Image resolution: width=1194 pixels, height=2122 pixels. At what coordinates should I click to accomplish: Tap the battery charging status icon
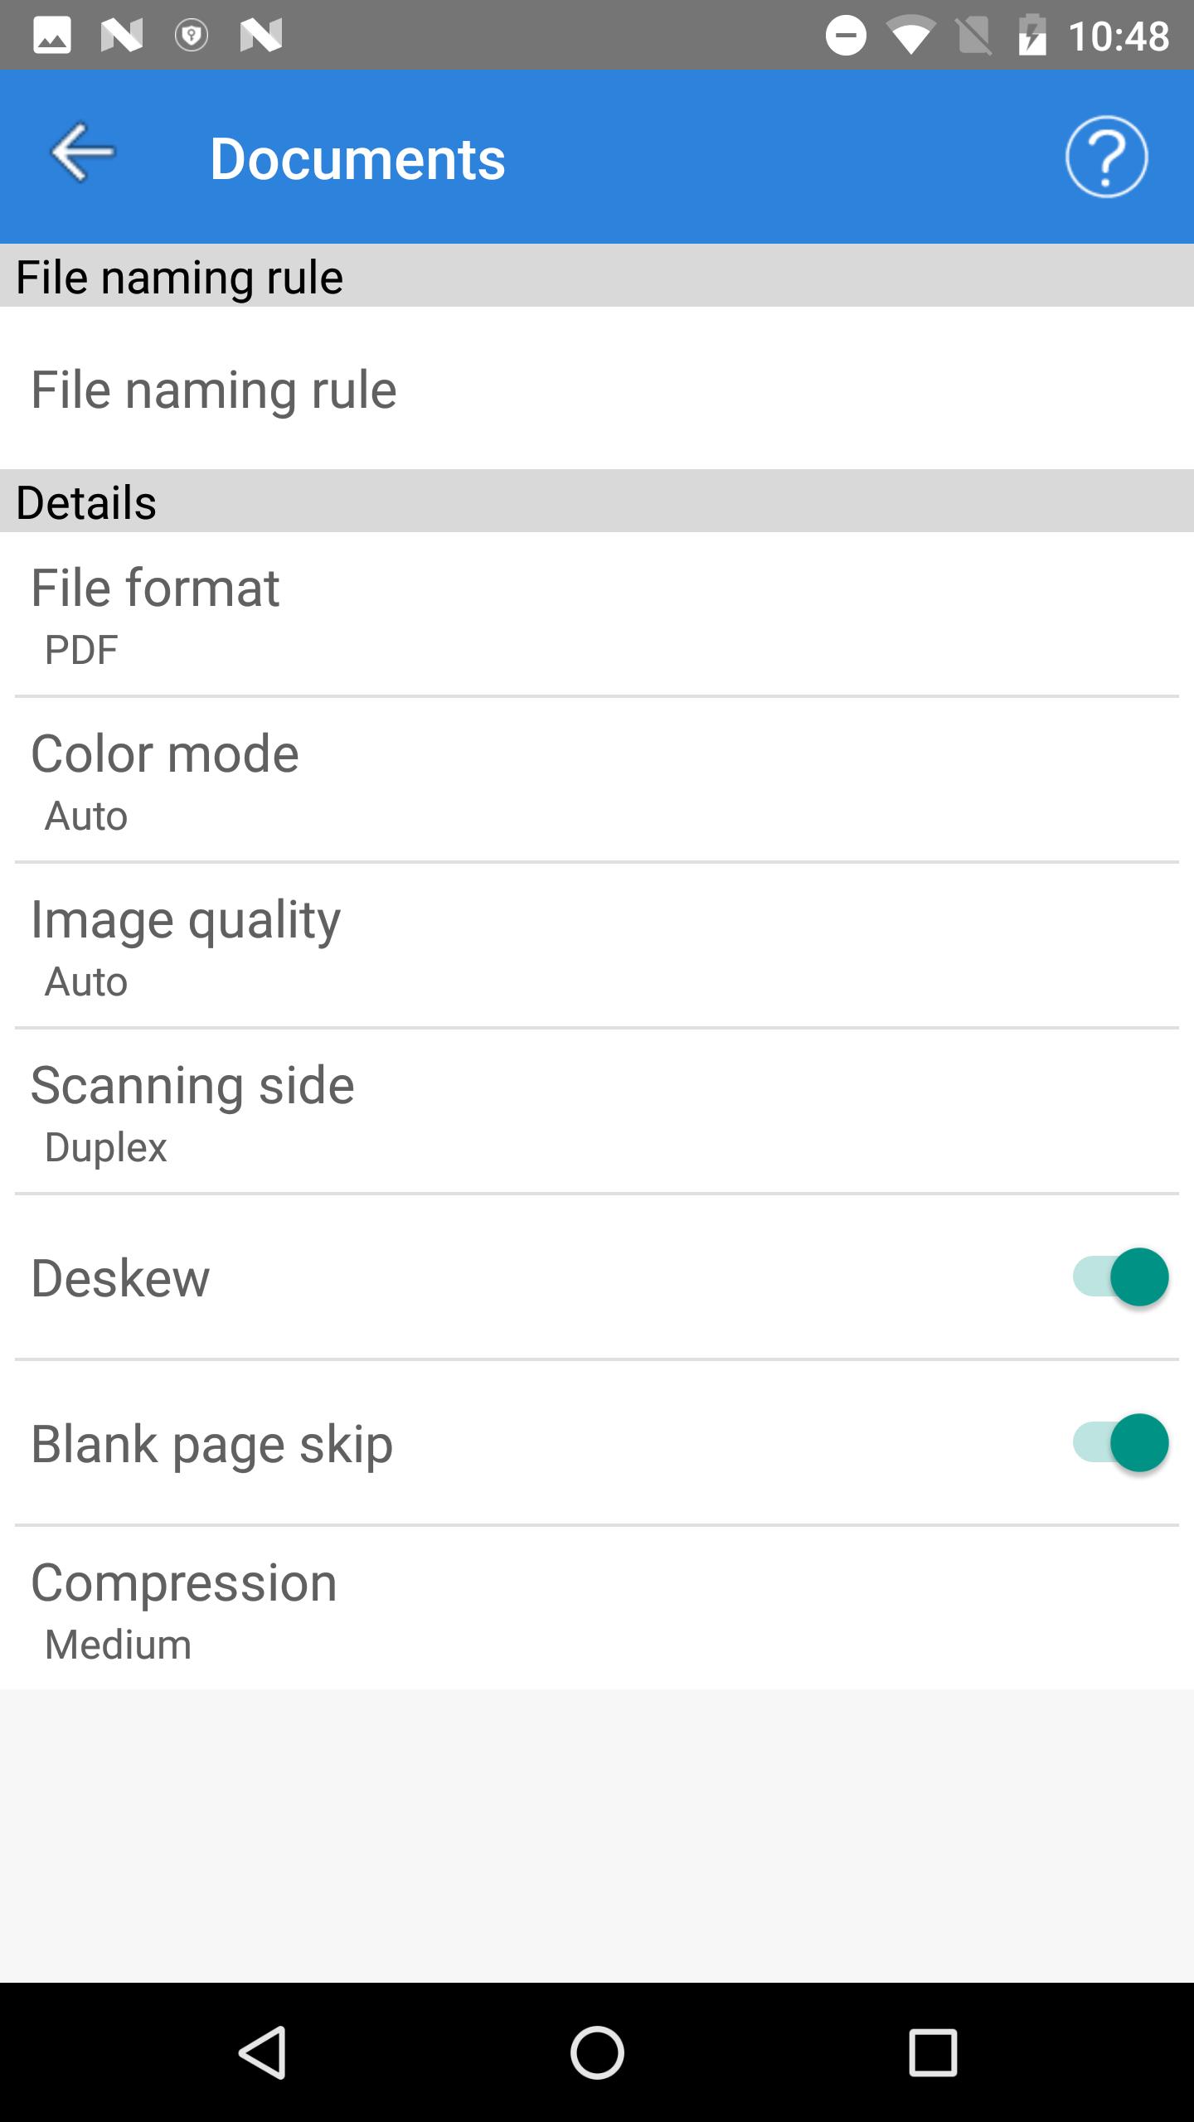click(1031, 36)
